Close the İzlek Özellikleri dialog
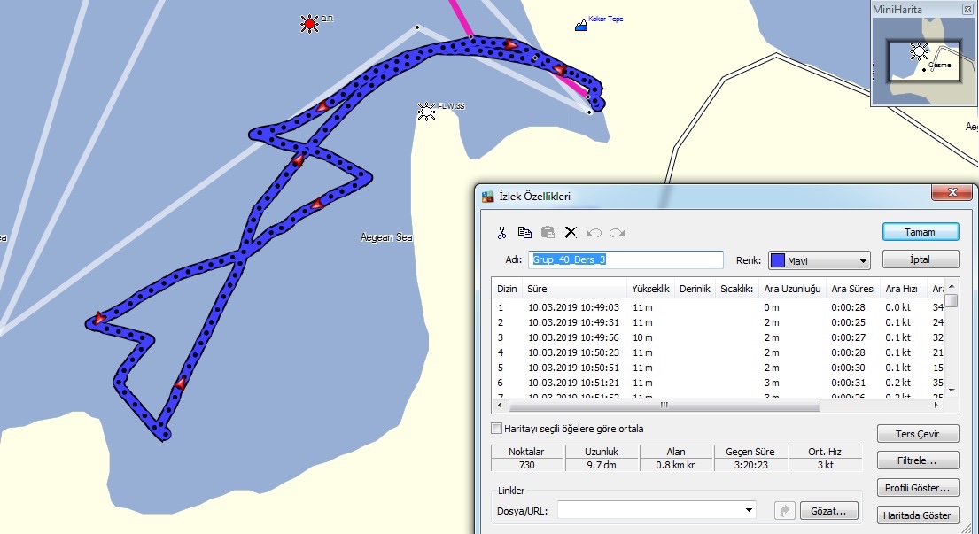This screenshot has height=534, width=979. tap(952, 193)
